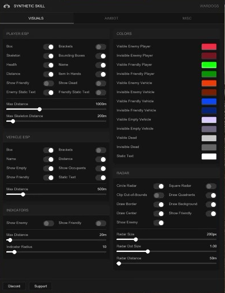
Task: Open Visible Enemy Vehicle color swatch
Action: tap(209, 83)
